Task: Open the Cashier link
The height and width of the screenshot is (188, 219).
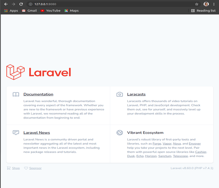Action: click(x=201, y=152)
